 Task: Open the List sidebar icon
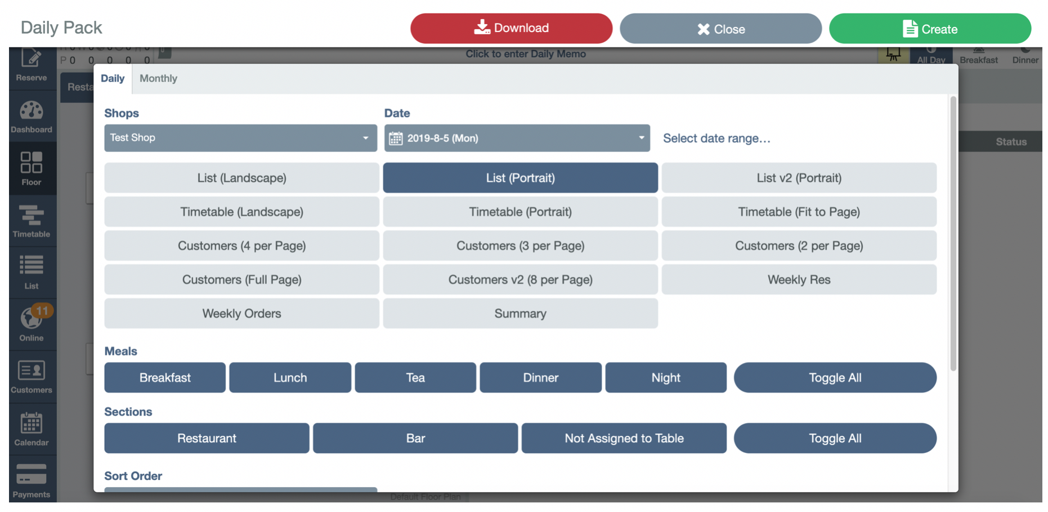tap(32, 272)
